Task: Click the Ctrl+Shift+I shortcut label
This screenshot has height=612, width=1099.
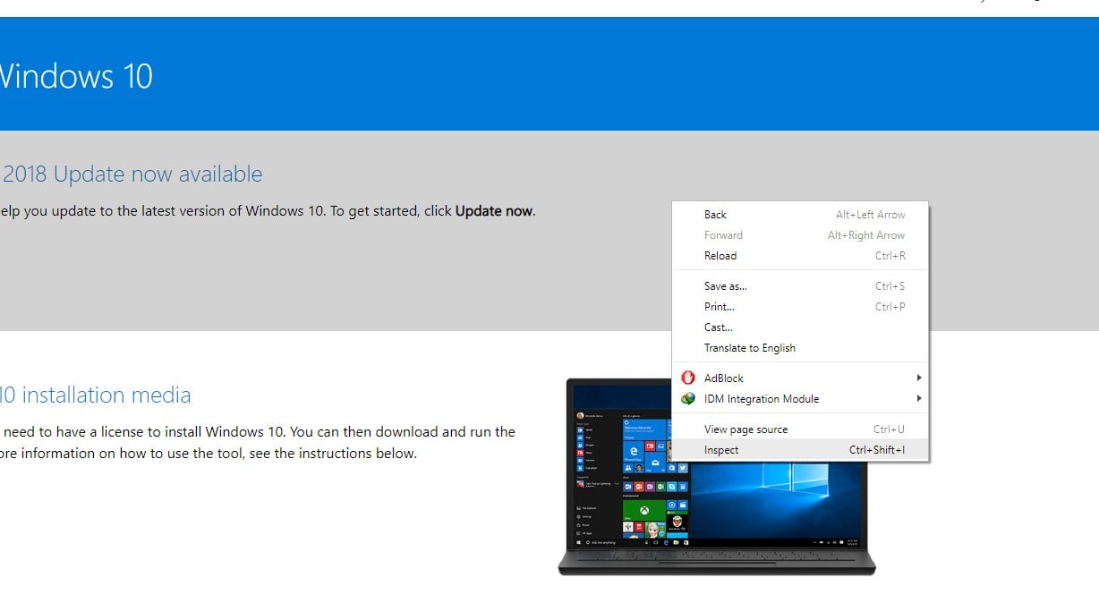Action: coord(877,450)
